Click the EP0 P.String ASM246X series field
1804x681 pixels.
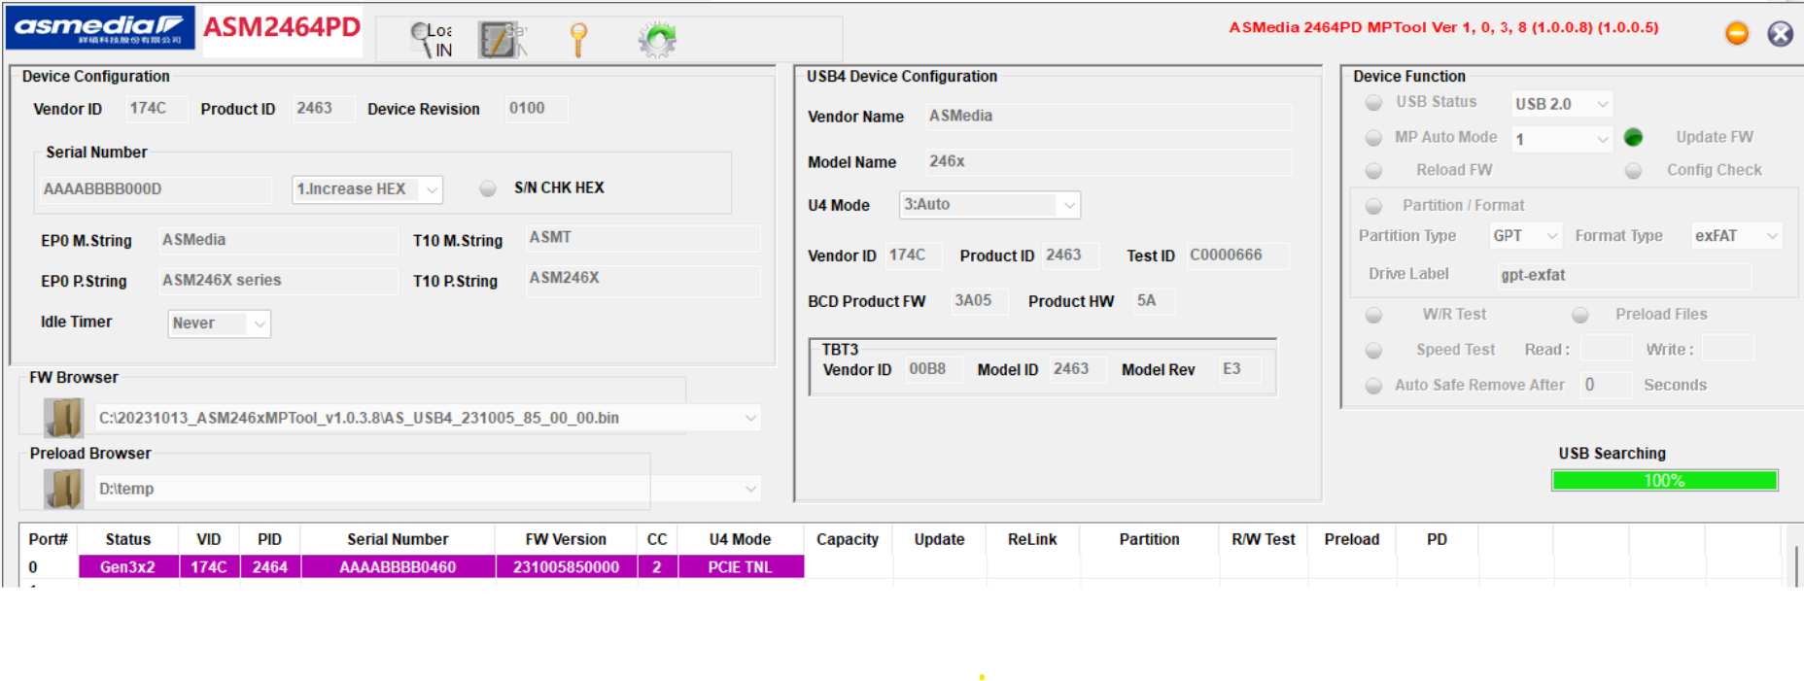pos(278,281)
